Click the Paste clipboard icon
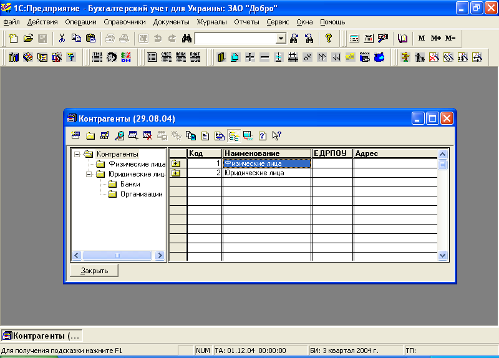 [91, 39]
